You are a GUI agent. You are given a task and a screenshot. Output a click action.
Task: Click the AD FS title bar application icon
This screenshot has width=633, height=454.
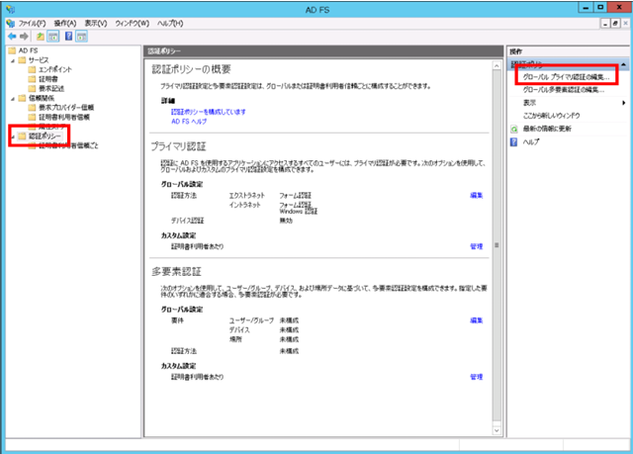[x=11, y=9]
